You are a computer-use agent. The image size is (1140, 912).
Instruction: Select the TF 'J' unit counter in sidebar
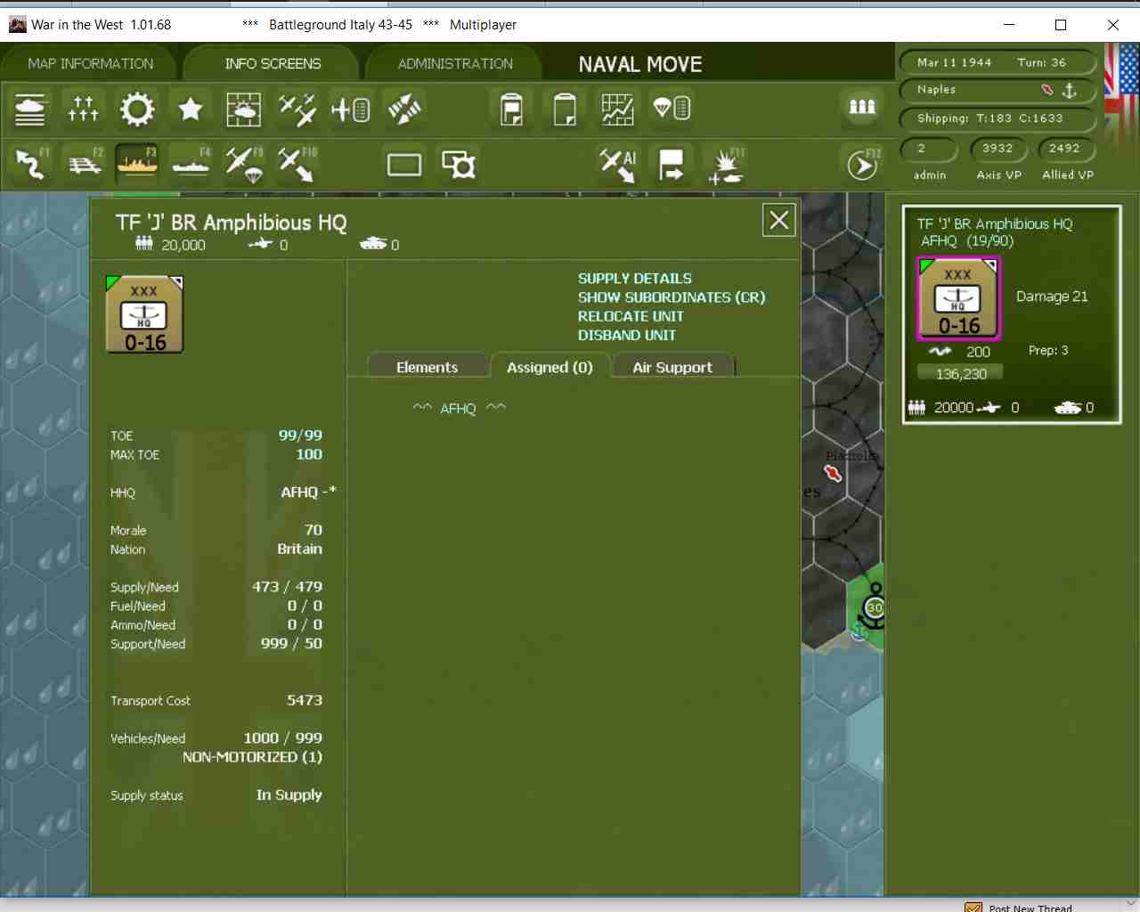(x=959, y=299)
